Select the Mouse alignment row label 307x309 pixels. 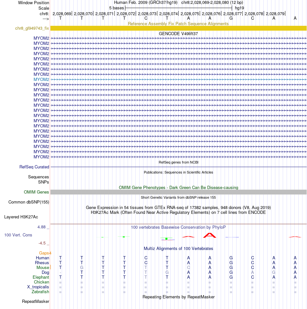(43, 268)
